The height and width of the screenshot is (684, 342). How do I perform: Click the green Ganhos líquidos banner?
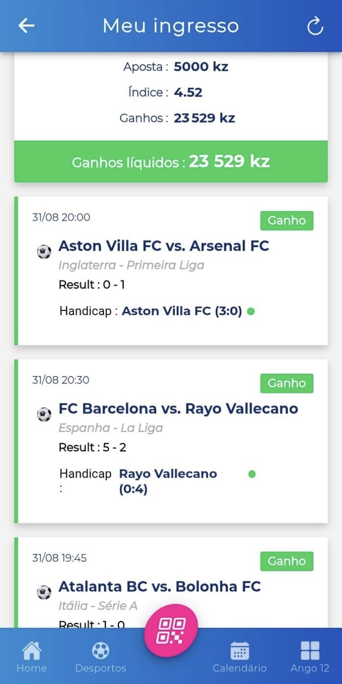tap(171, 161)
